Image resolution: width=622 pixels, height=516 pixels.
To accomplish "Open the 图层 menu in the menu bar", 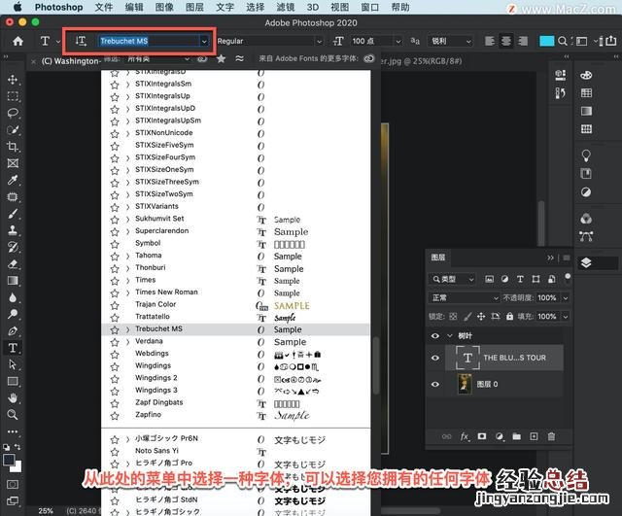I will tap(194, 7).
